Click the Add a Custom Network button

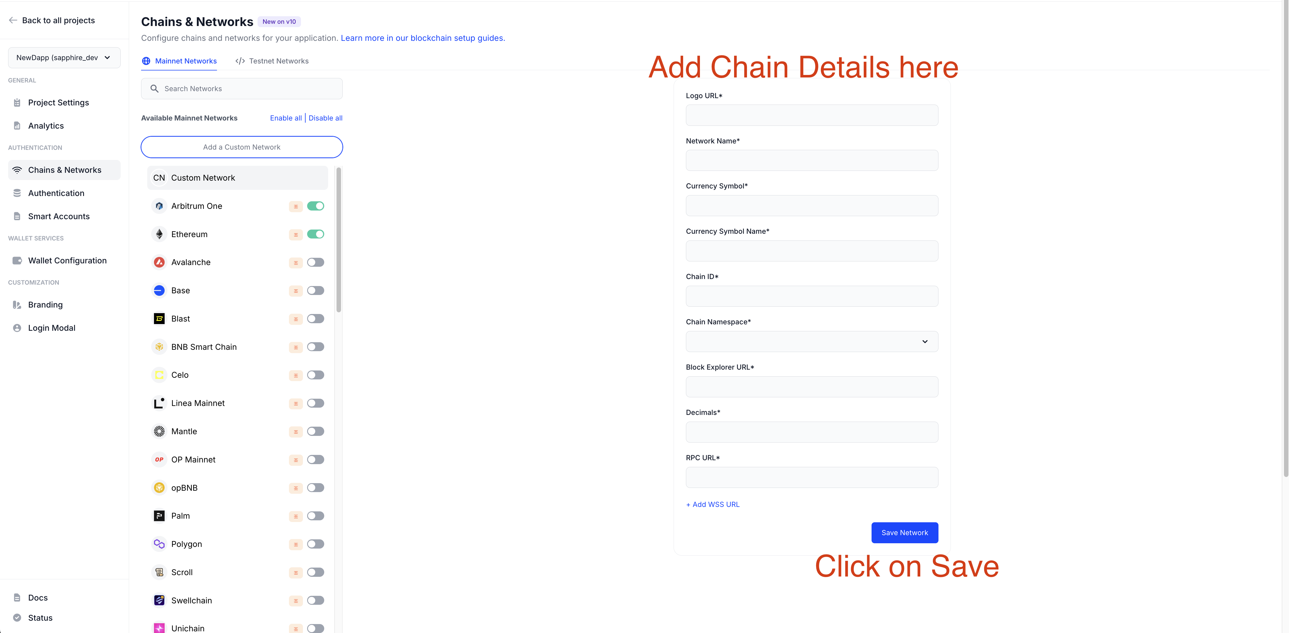pos(242,147)
